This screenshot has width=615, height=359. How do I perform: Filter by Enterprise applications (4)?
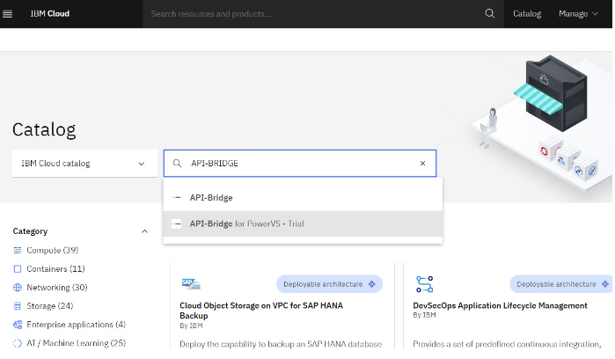point(76,325)
